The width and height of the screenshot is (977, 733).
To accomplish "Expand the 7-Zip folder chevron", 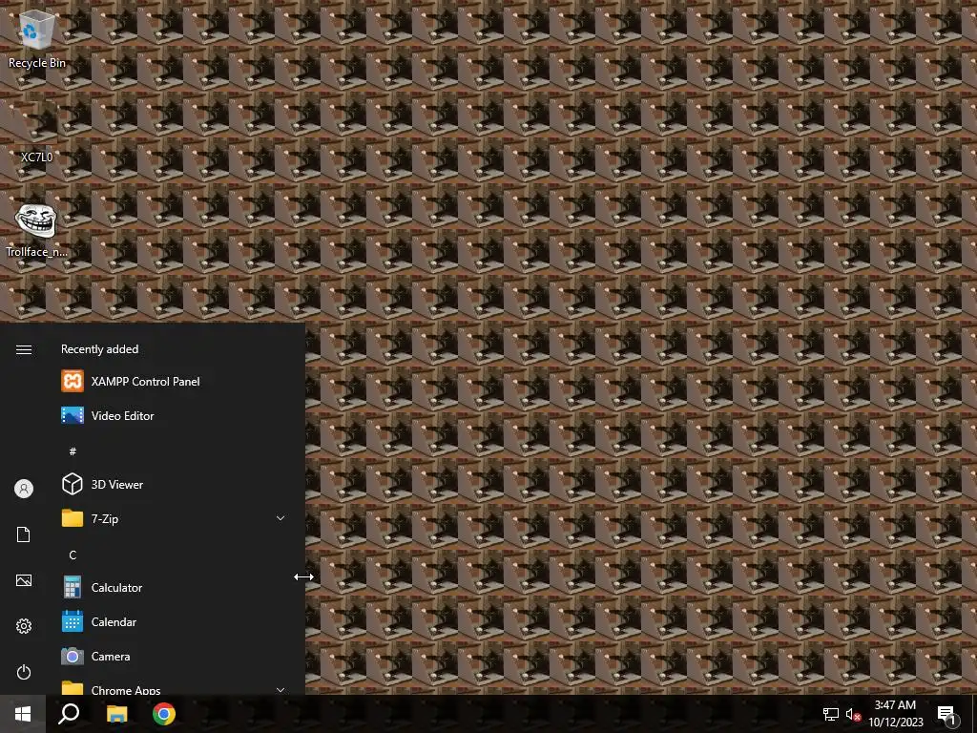I will coord(281,518).
